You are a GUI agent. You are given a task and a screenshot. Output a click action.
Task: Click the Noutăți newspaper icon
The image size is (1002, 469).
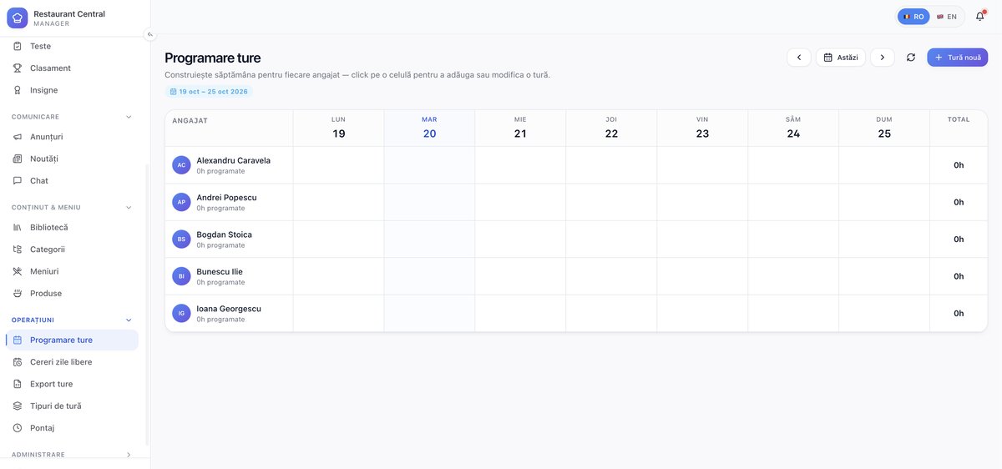click(x=18, y=159)
